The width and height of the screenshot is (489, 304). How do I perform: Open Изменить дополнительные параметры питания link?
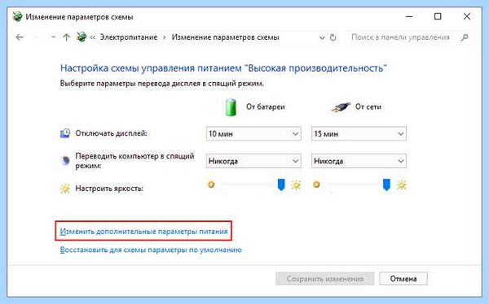pyautogui.click(x=143, y=232)
